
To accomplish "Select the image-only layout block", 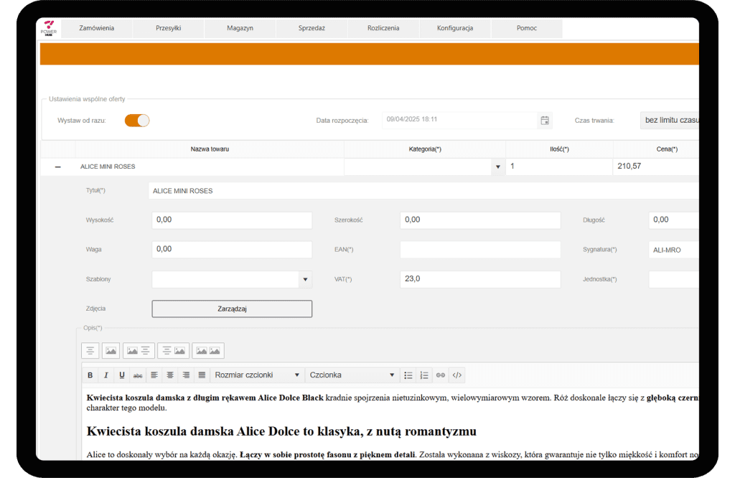I will [x=111, y=350].
